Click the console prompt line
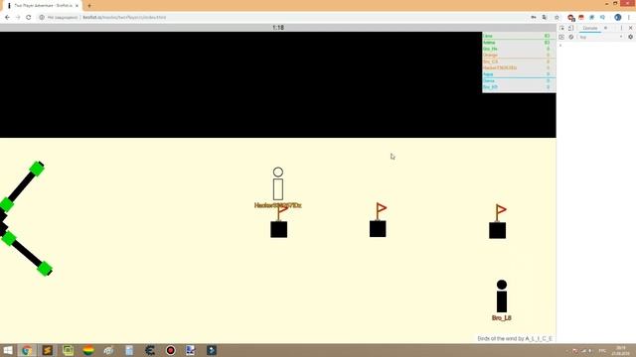The image size is (636, 357). coord(596,45)
